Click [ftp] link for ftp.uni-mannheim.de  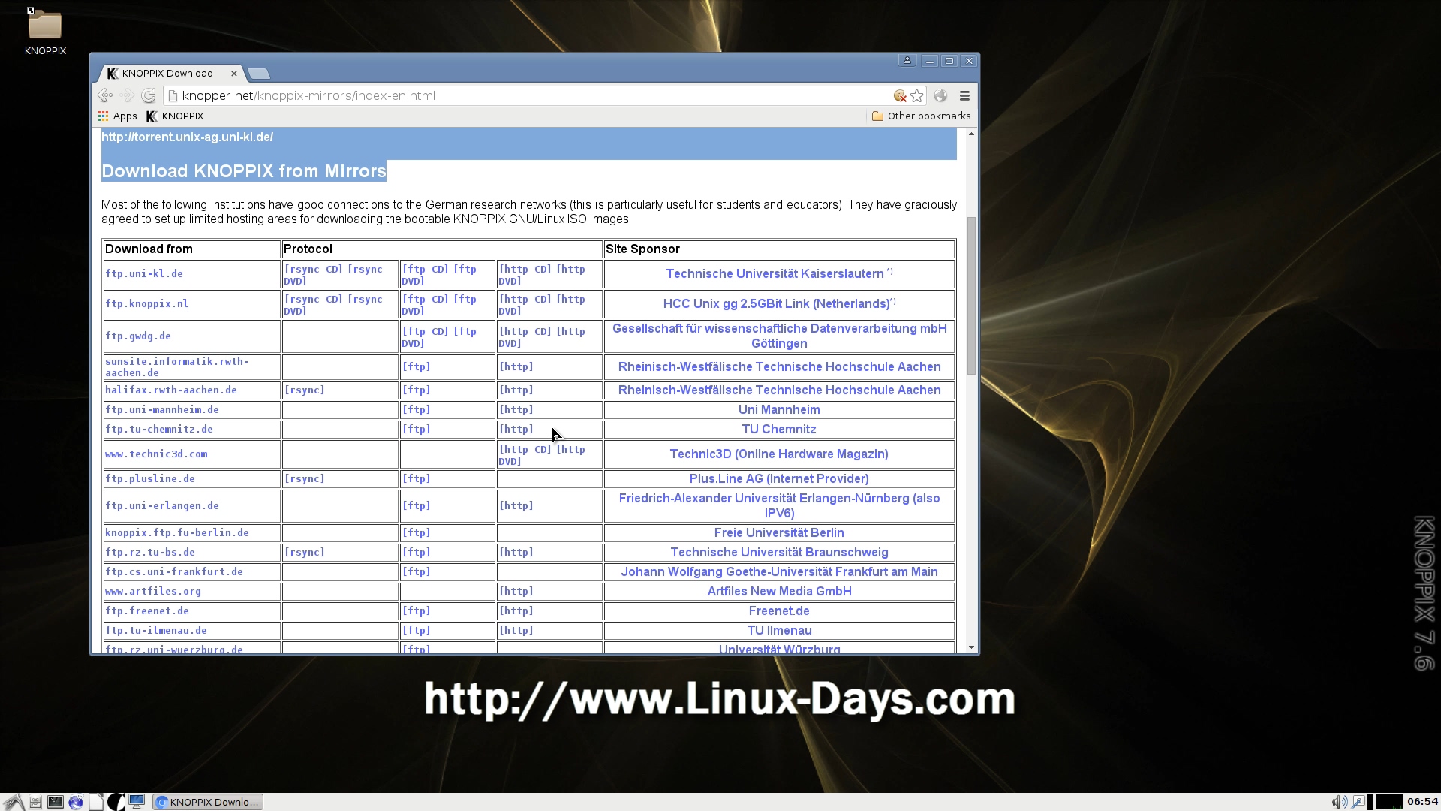tap(417, 409)
